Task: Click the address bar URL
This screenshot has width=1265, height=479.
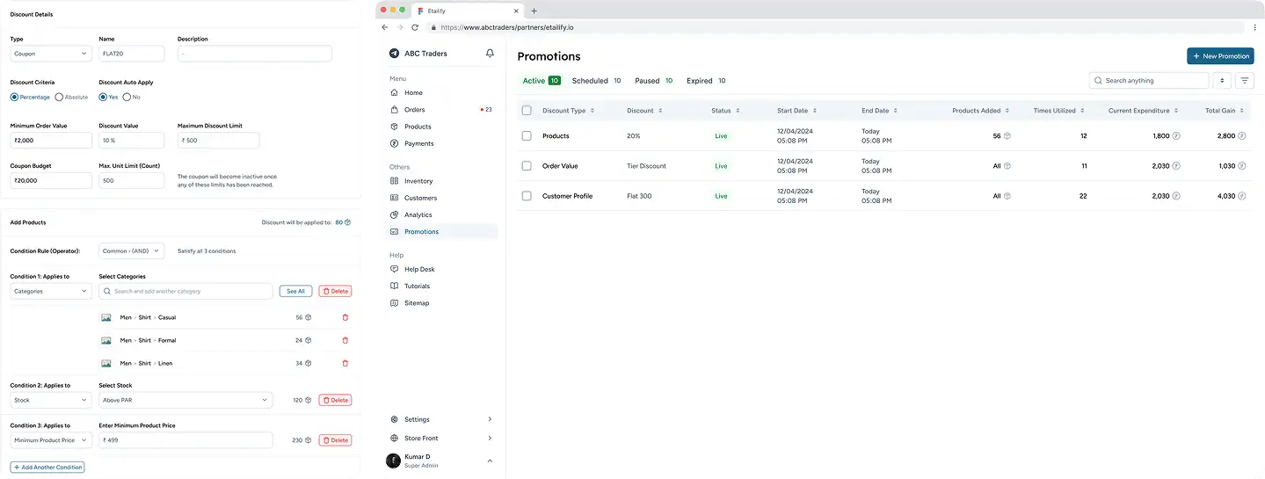Action: click(507, 27)
